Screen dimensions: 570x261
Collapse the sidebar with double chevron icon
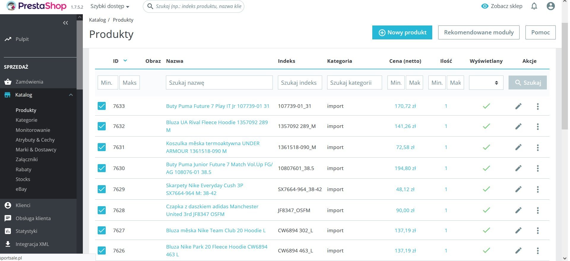pos(66,23)
